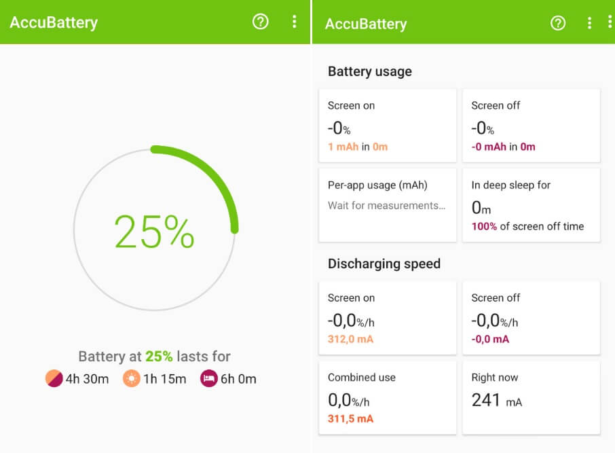Select Screen off discharging speed card
Viewport: 615px width, 453px height.
(531, 318)
